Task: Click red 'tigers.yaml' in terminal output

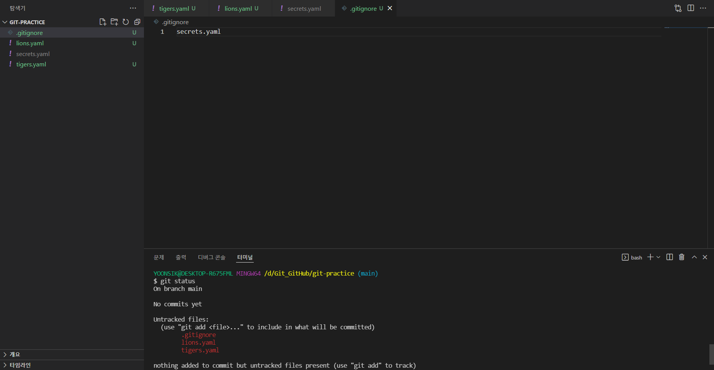Action: coord(200,350)
